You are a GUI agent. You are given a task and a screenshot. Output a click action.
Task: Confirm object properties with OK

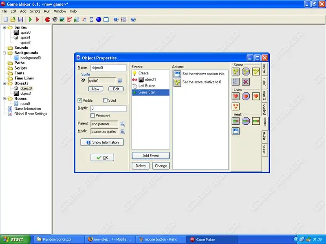click(x=102, y=157)
